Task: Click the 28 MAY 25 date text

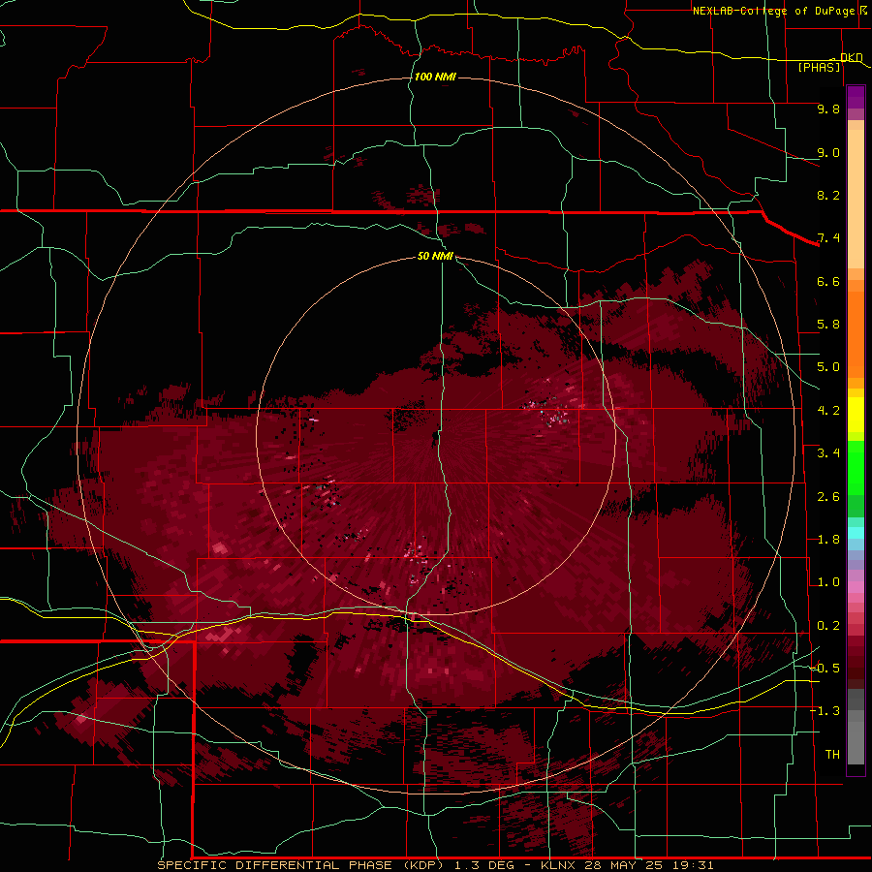Action: pyautogui.click(x=621, y=865)
